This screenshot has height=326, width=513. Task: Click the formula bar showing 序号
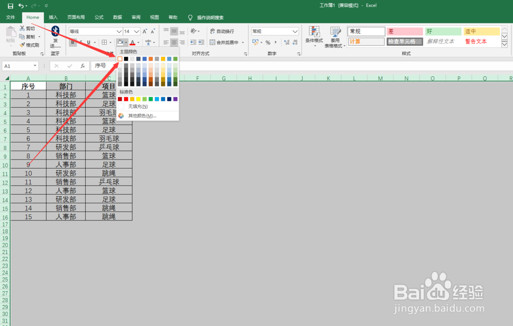click(301, 66)
